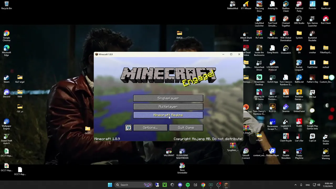
Task: Select the EMOJI folder on desktop
Action: pos(180,35)
